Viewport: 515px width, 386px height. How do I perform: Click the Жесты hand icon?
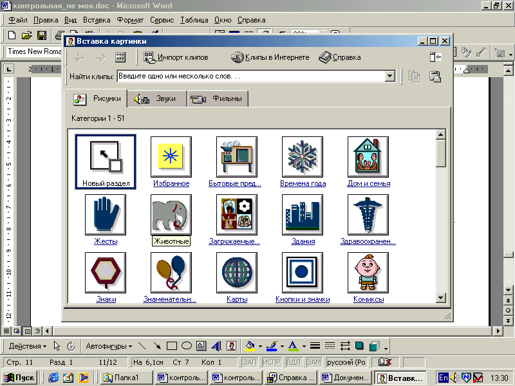coord(106,215)
